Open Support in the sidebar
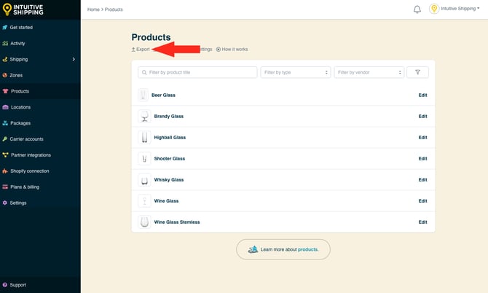Image resolution: width=488 pixels, height=293 pixels. 17,285
